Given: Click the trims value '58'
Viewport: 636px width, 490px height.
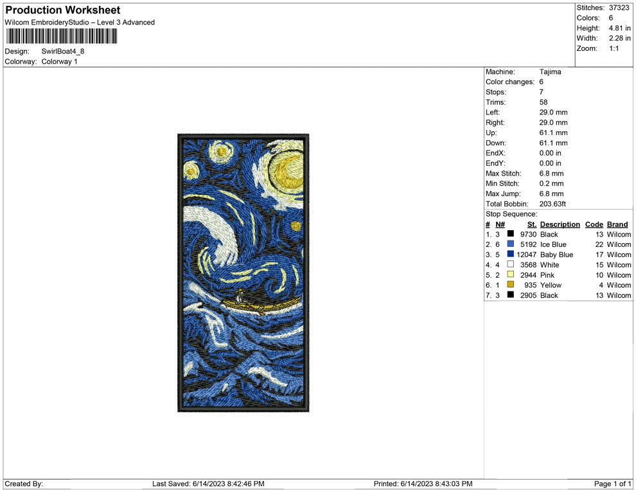Looking at the screenshot, I should [x=543, y=102].
